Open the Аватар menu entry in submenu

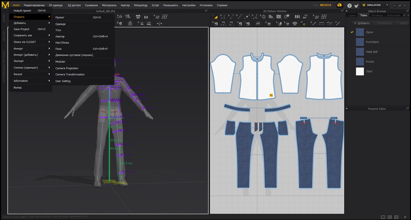click(60, 37)
